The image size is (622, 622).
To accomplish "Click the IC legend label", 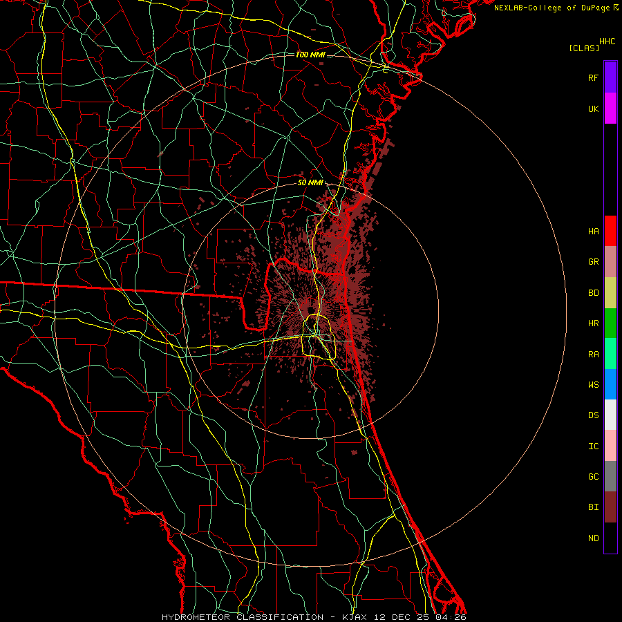I will click(x=593, y=446).
